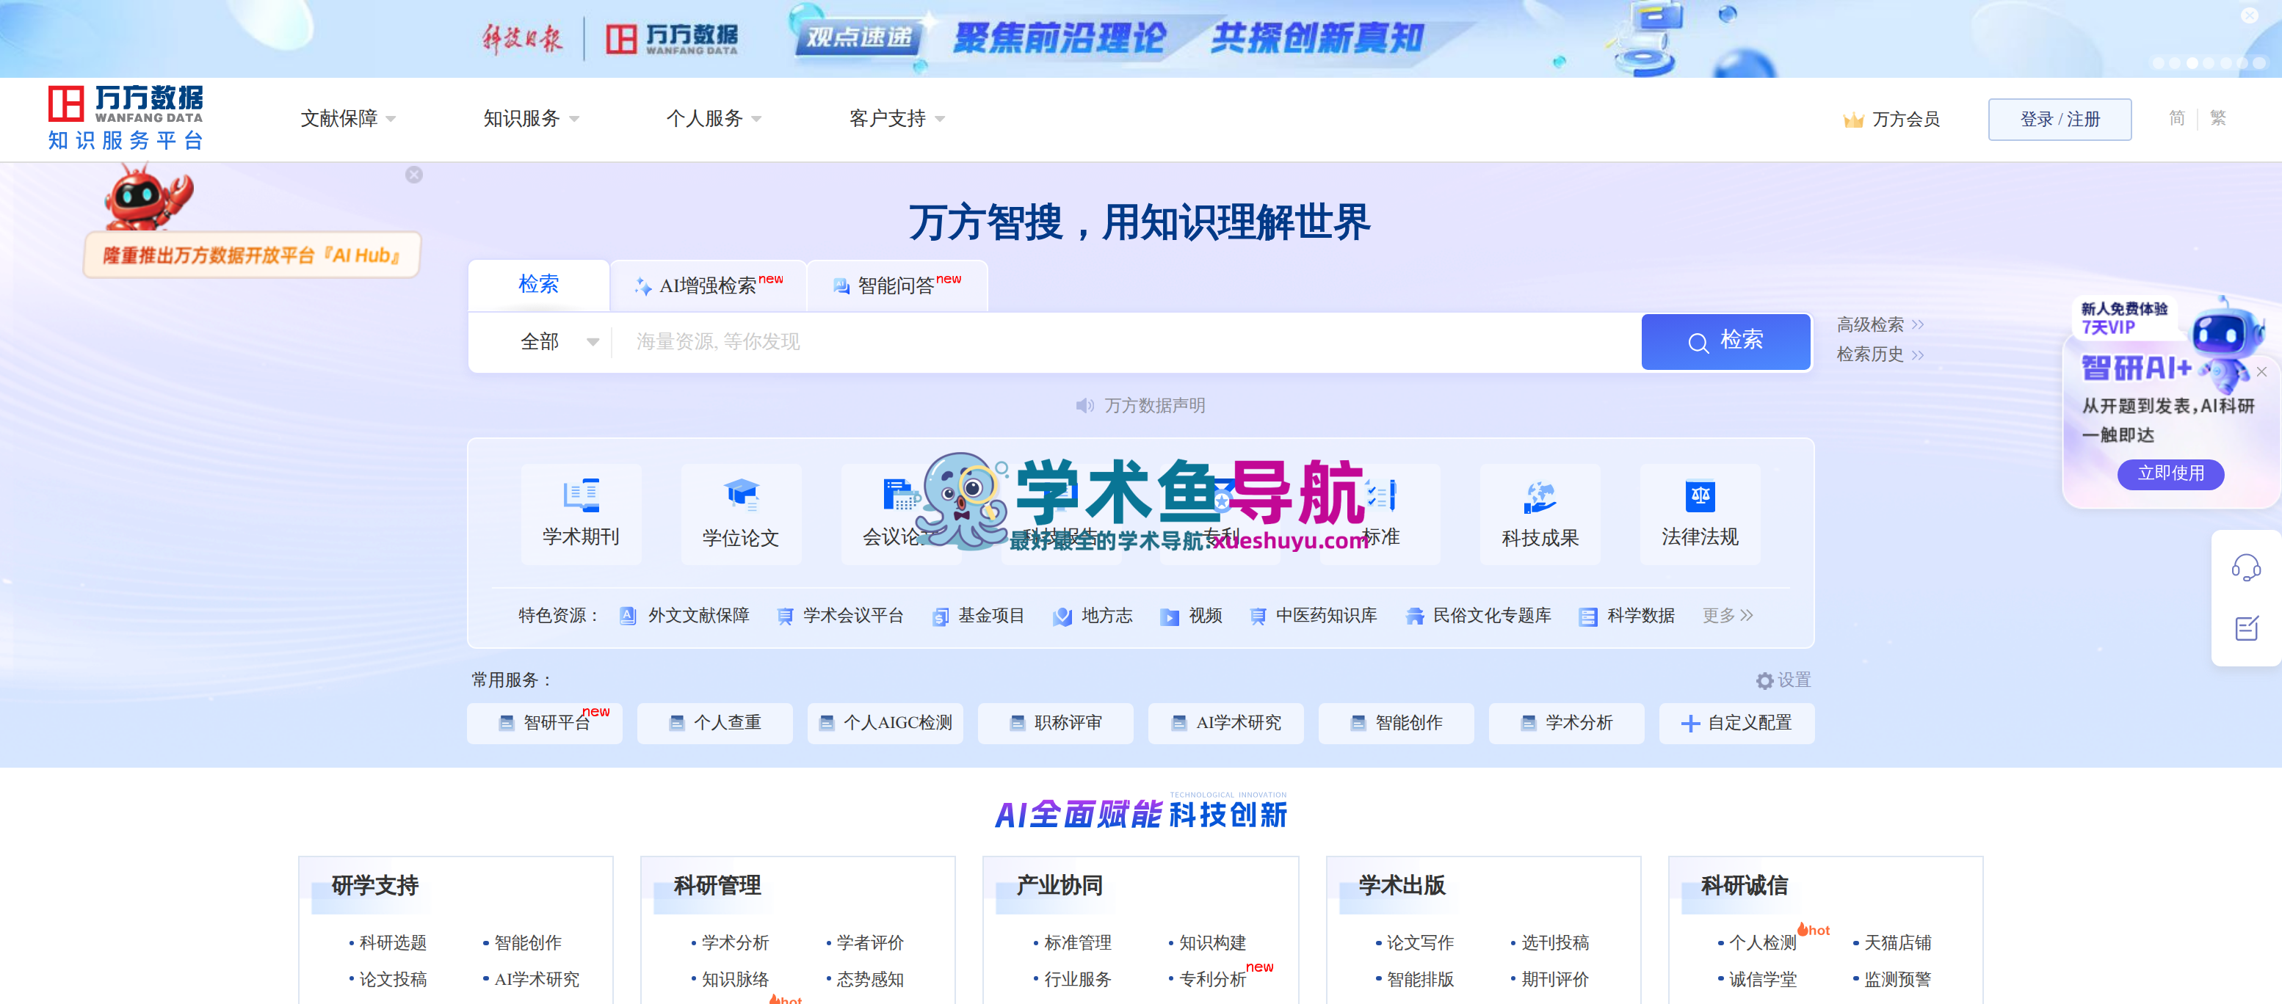Screen dimensions: 2282x1004
Task: Open the 职称评审 service
Action: pos(1055,724)
